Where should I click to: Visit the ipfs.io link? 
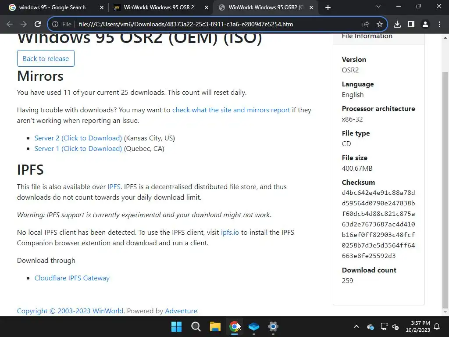[230, 233]
